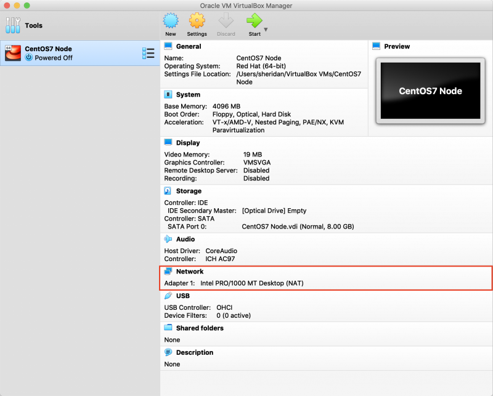Image resolution: width=493 pixels, height=396 pixels.
Task: Open the Description heading link
Action: (195, 353)
